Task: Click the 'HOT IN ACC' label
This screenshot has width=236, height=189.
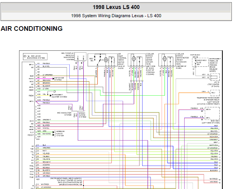Action: pyautogui.click(x=195, y=55)
